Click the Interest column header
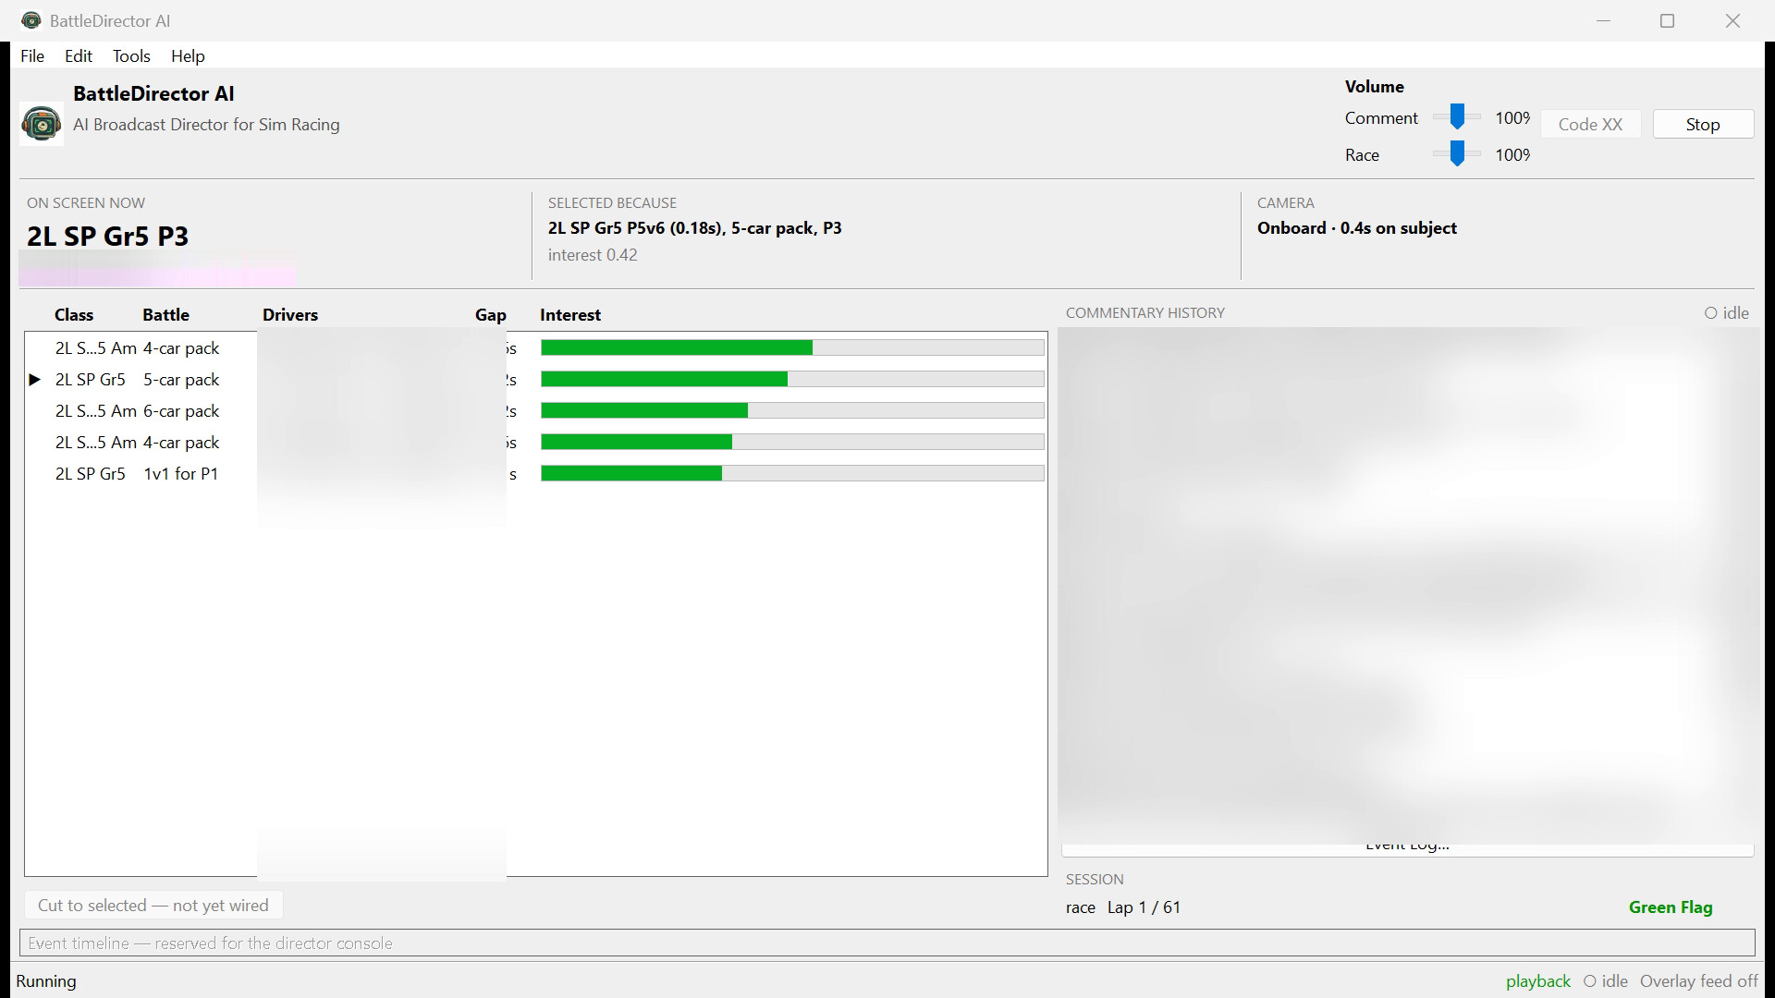Image resolution: width=1775 pixels, height=998 pixels. (570, 315)
